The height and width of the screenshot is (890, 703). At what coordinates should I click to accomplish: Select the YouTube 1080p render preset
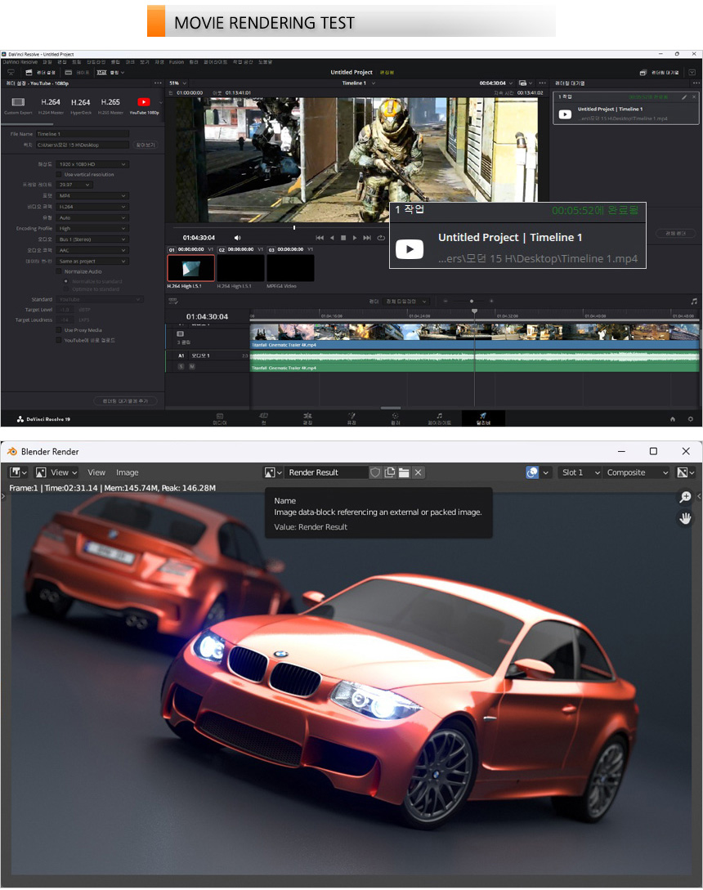[x=144, y=105]
